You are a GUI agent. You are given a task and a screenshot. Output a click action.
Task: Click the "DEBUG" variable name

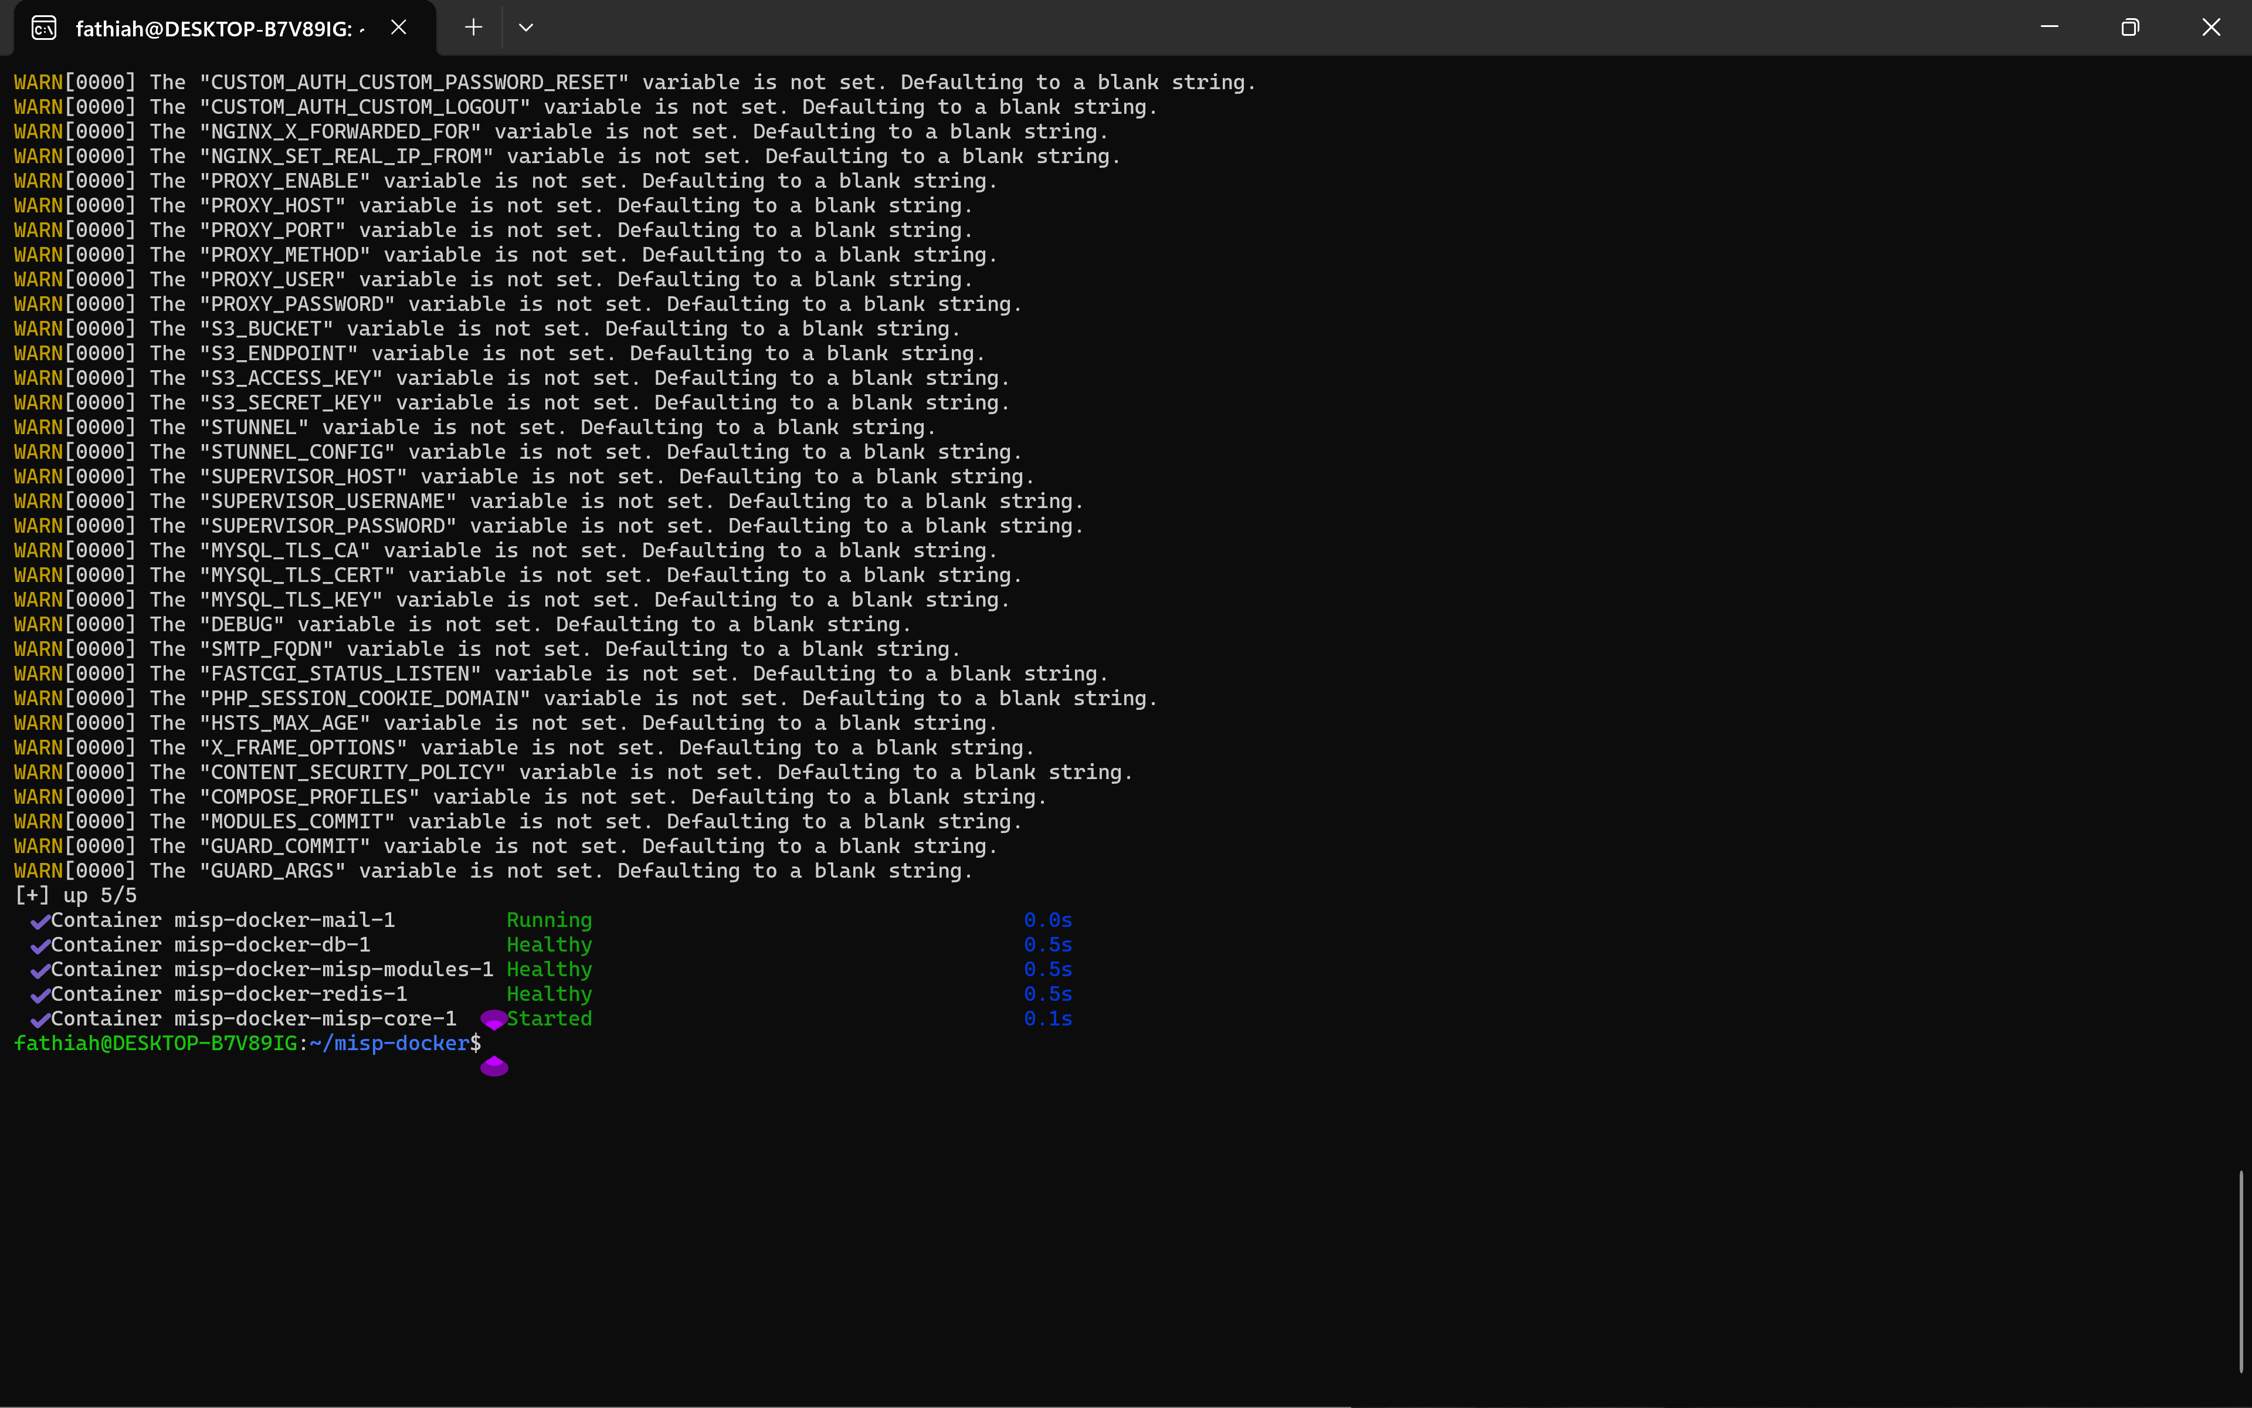pyautogui.click(x=242, y=625)
